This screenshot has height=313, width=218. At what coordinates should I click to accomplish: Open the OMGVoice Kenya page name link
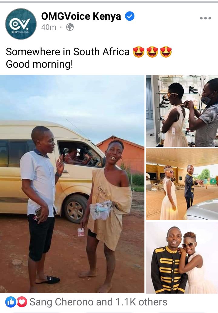click(81, 16)
